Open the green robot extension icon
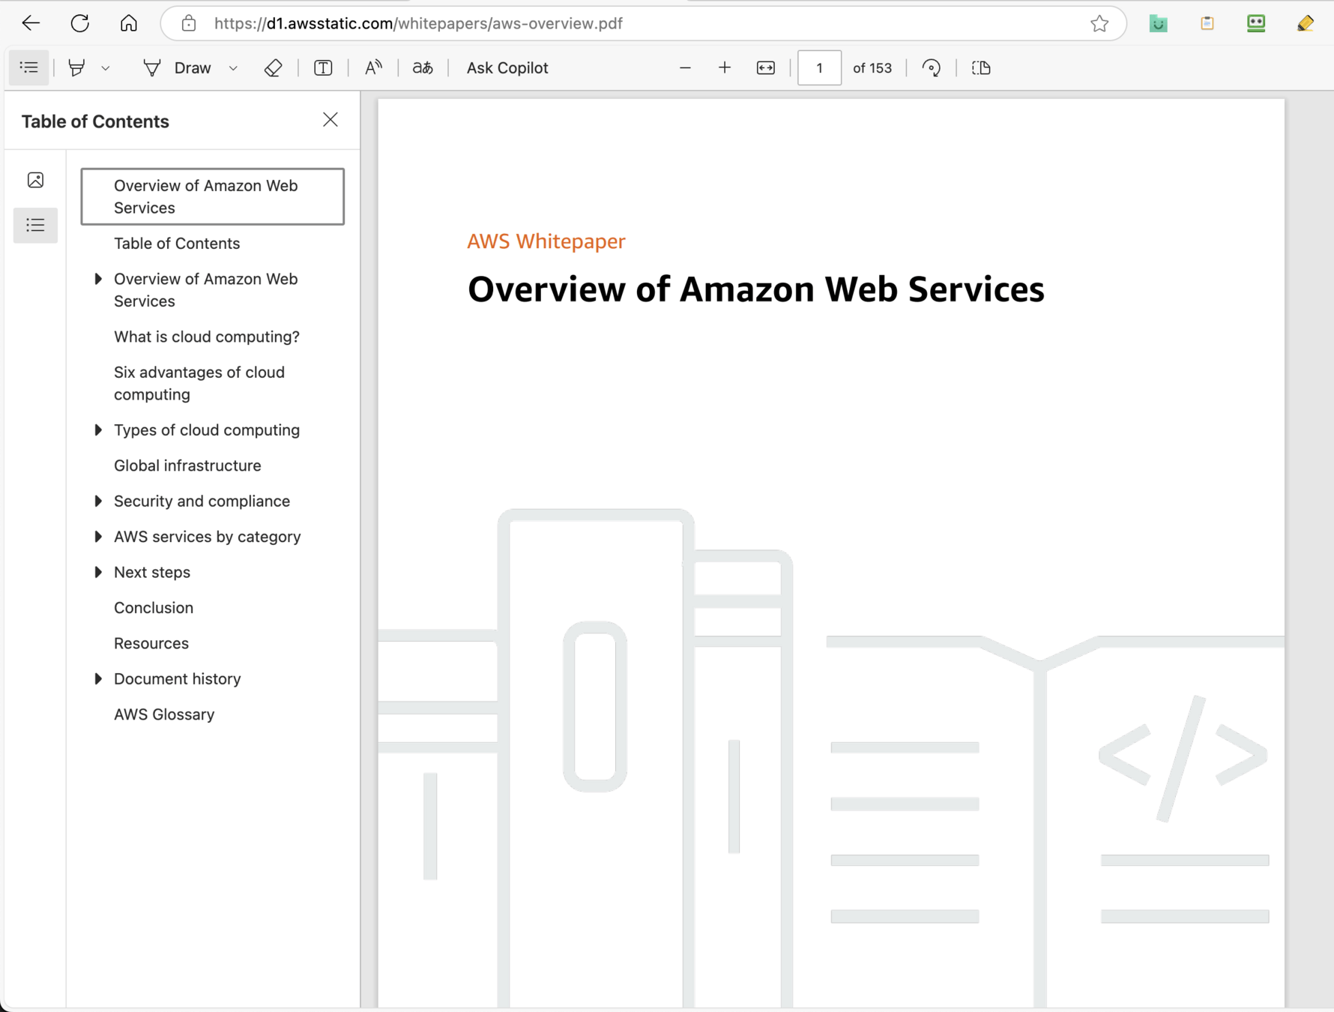This screenshot has height=1012, width=1334. [1256, 23]
